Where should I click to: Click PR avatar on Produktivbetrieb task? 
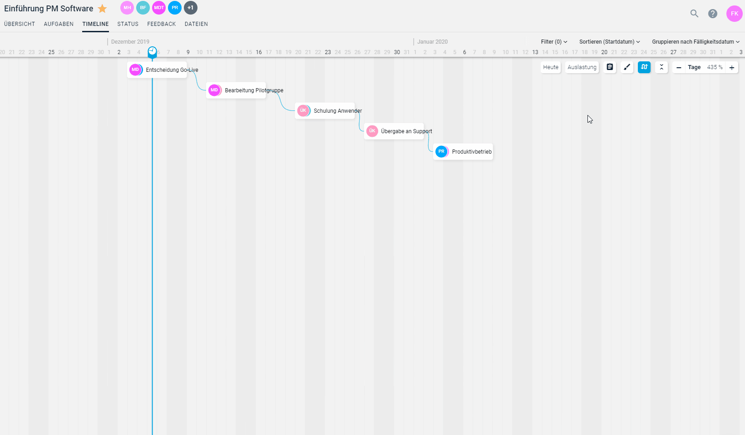441,151
